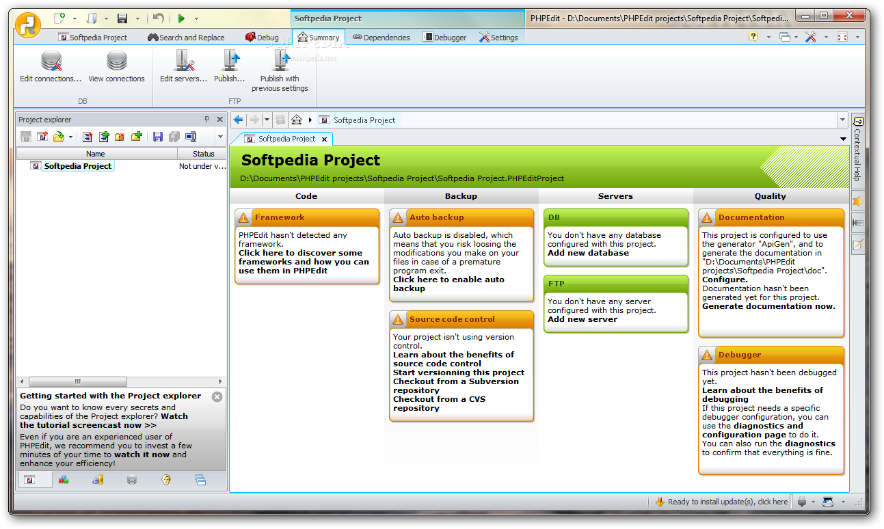Click the rename monitor icon in Project explorer toolbar
This screenshot has width=884, height=529.
point(191,137)
